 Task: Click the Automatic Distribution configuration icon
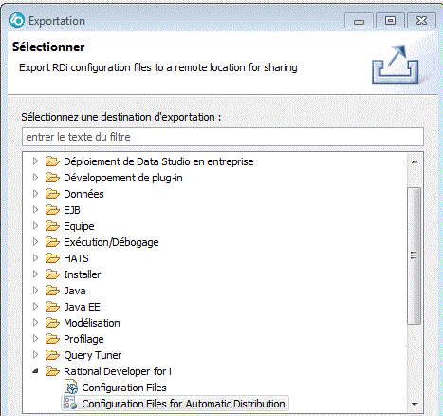[x=70, y=404]
